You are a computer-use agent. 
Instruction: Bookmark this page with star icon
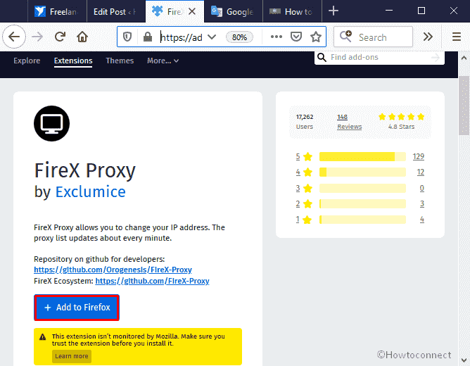coord(316,37)
